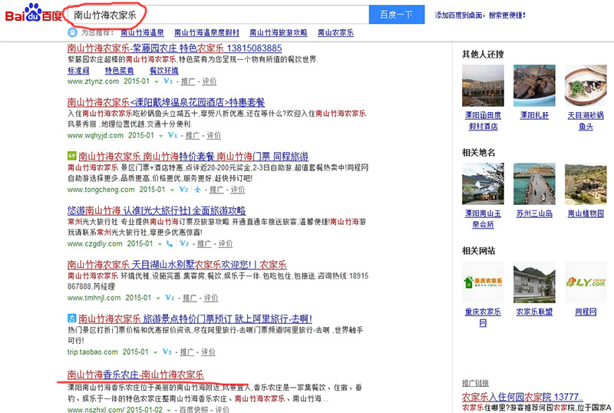Open 溧阳扎肝 link

pyautogui.click(x=534, y=115)
